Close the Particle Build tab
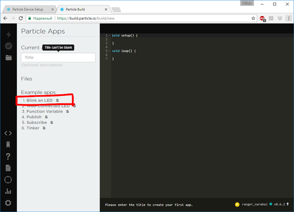 106,9
